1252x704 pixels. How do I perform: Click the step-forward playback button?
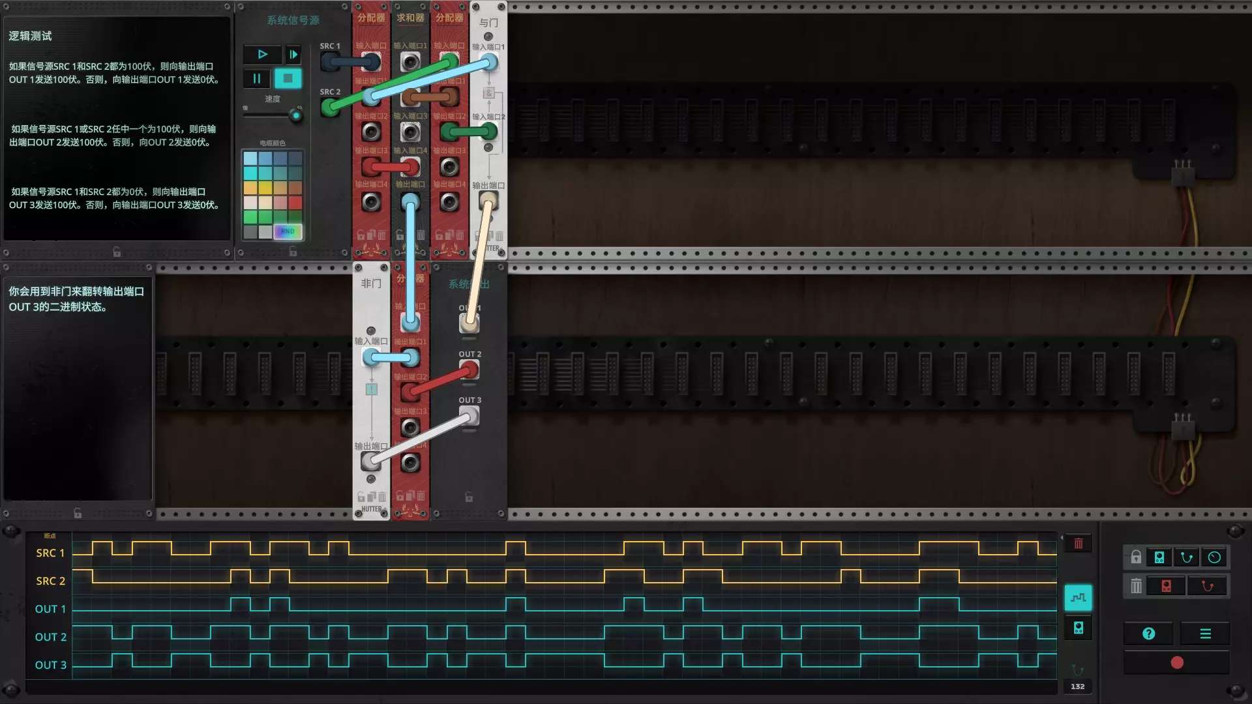click(x=293, y=55)
